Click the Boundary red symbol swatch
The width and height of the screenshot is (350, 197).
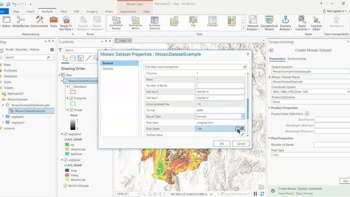73,92
